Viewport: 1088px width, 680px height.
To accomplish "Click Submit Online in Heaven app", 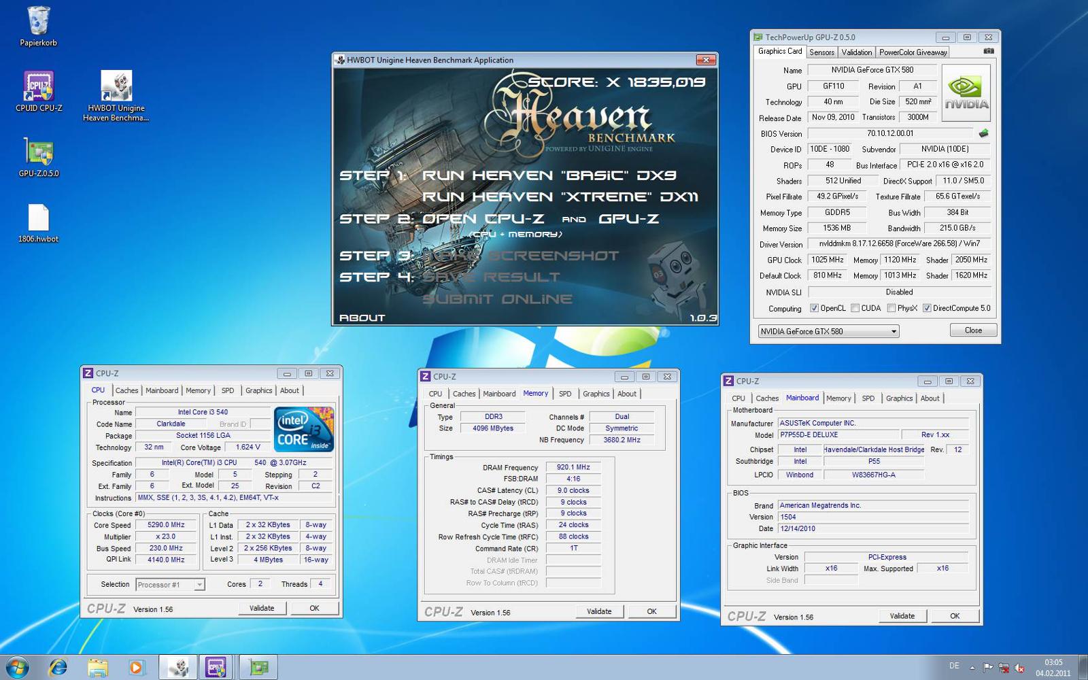I will point(497,299).
